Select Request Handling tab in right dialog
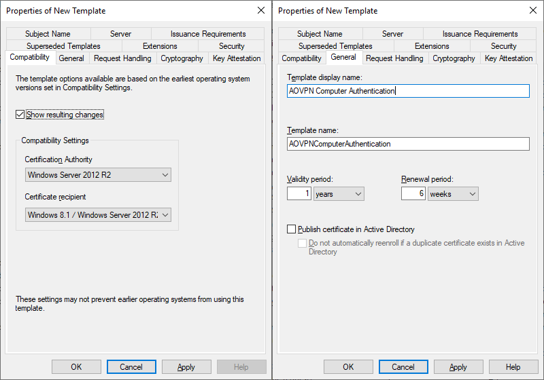The width and height of the screenshot is (544, 380). 394,58
